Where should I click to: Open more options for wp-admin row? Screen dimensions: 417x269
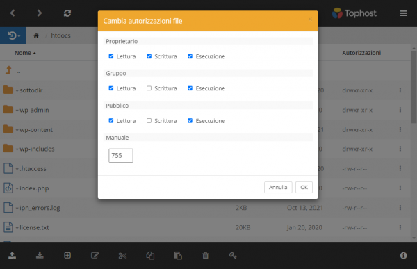tap(400, 110)
